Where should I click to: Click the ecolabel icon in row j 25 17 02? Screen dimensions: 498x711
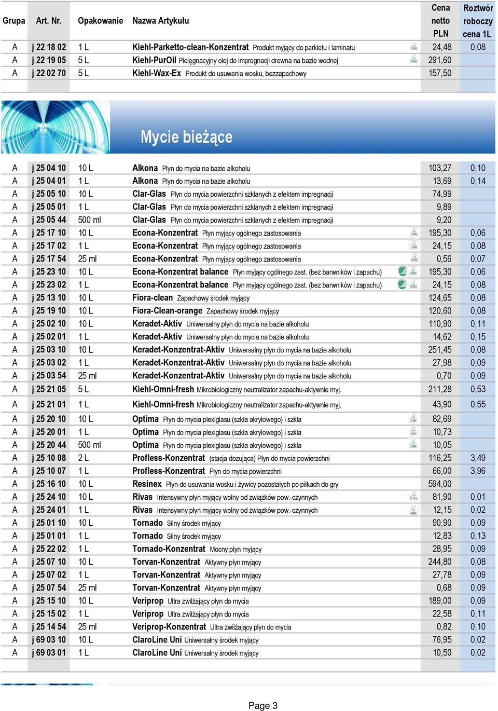tap(413, 245)
